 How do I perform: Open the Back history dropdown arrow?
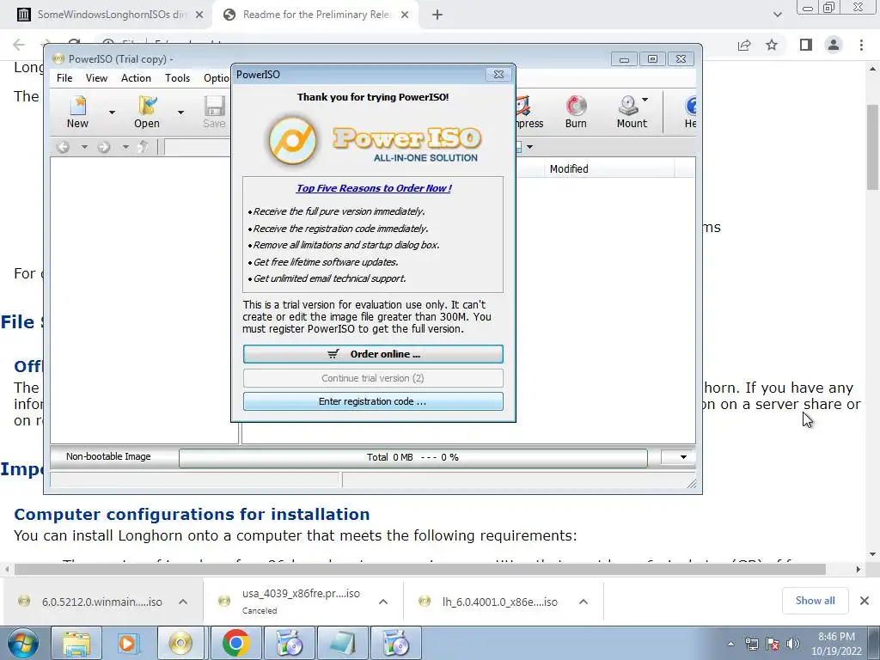[84, 147]
